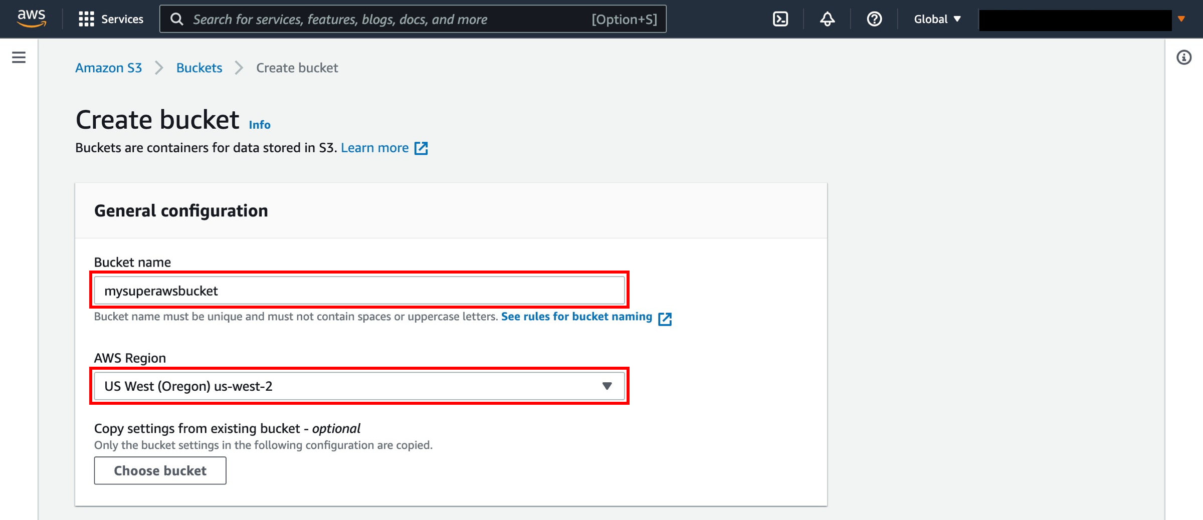This screenshot has height=520, width=1203.
Task: Open the Learn more link text
Action: (x=374, y=148)
